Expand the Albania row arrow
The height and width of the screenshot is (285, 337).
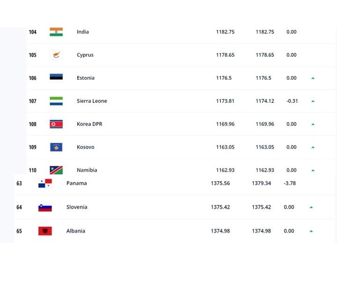tap(311, 231)
